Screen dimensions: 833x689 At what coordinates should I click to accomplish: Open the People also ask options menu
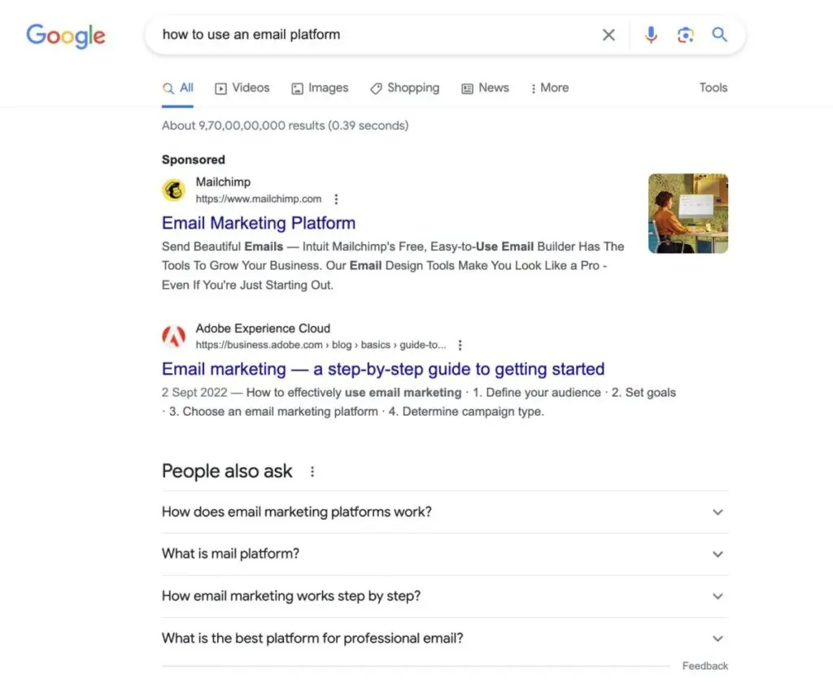312,471
